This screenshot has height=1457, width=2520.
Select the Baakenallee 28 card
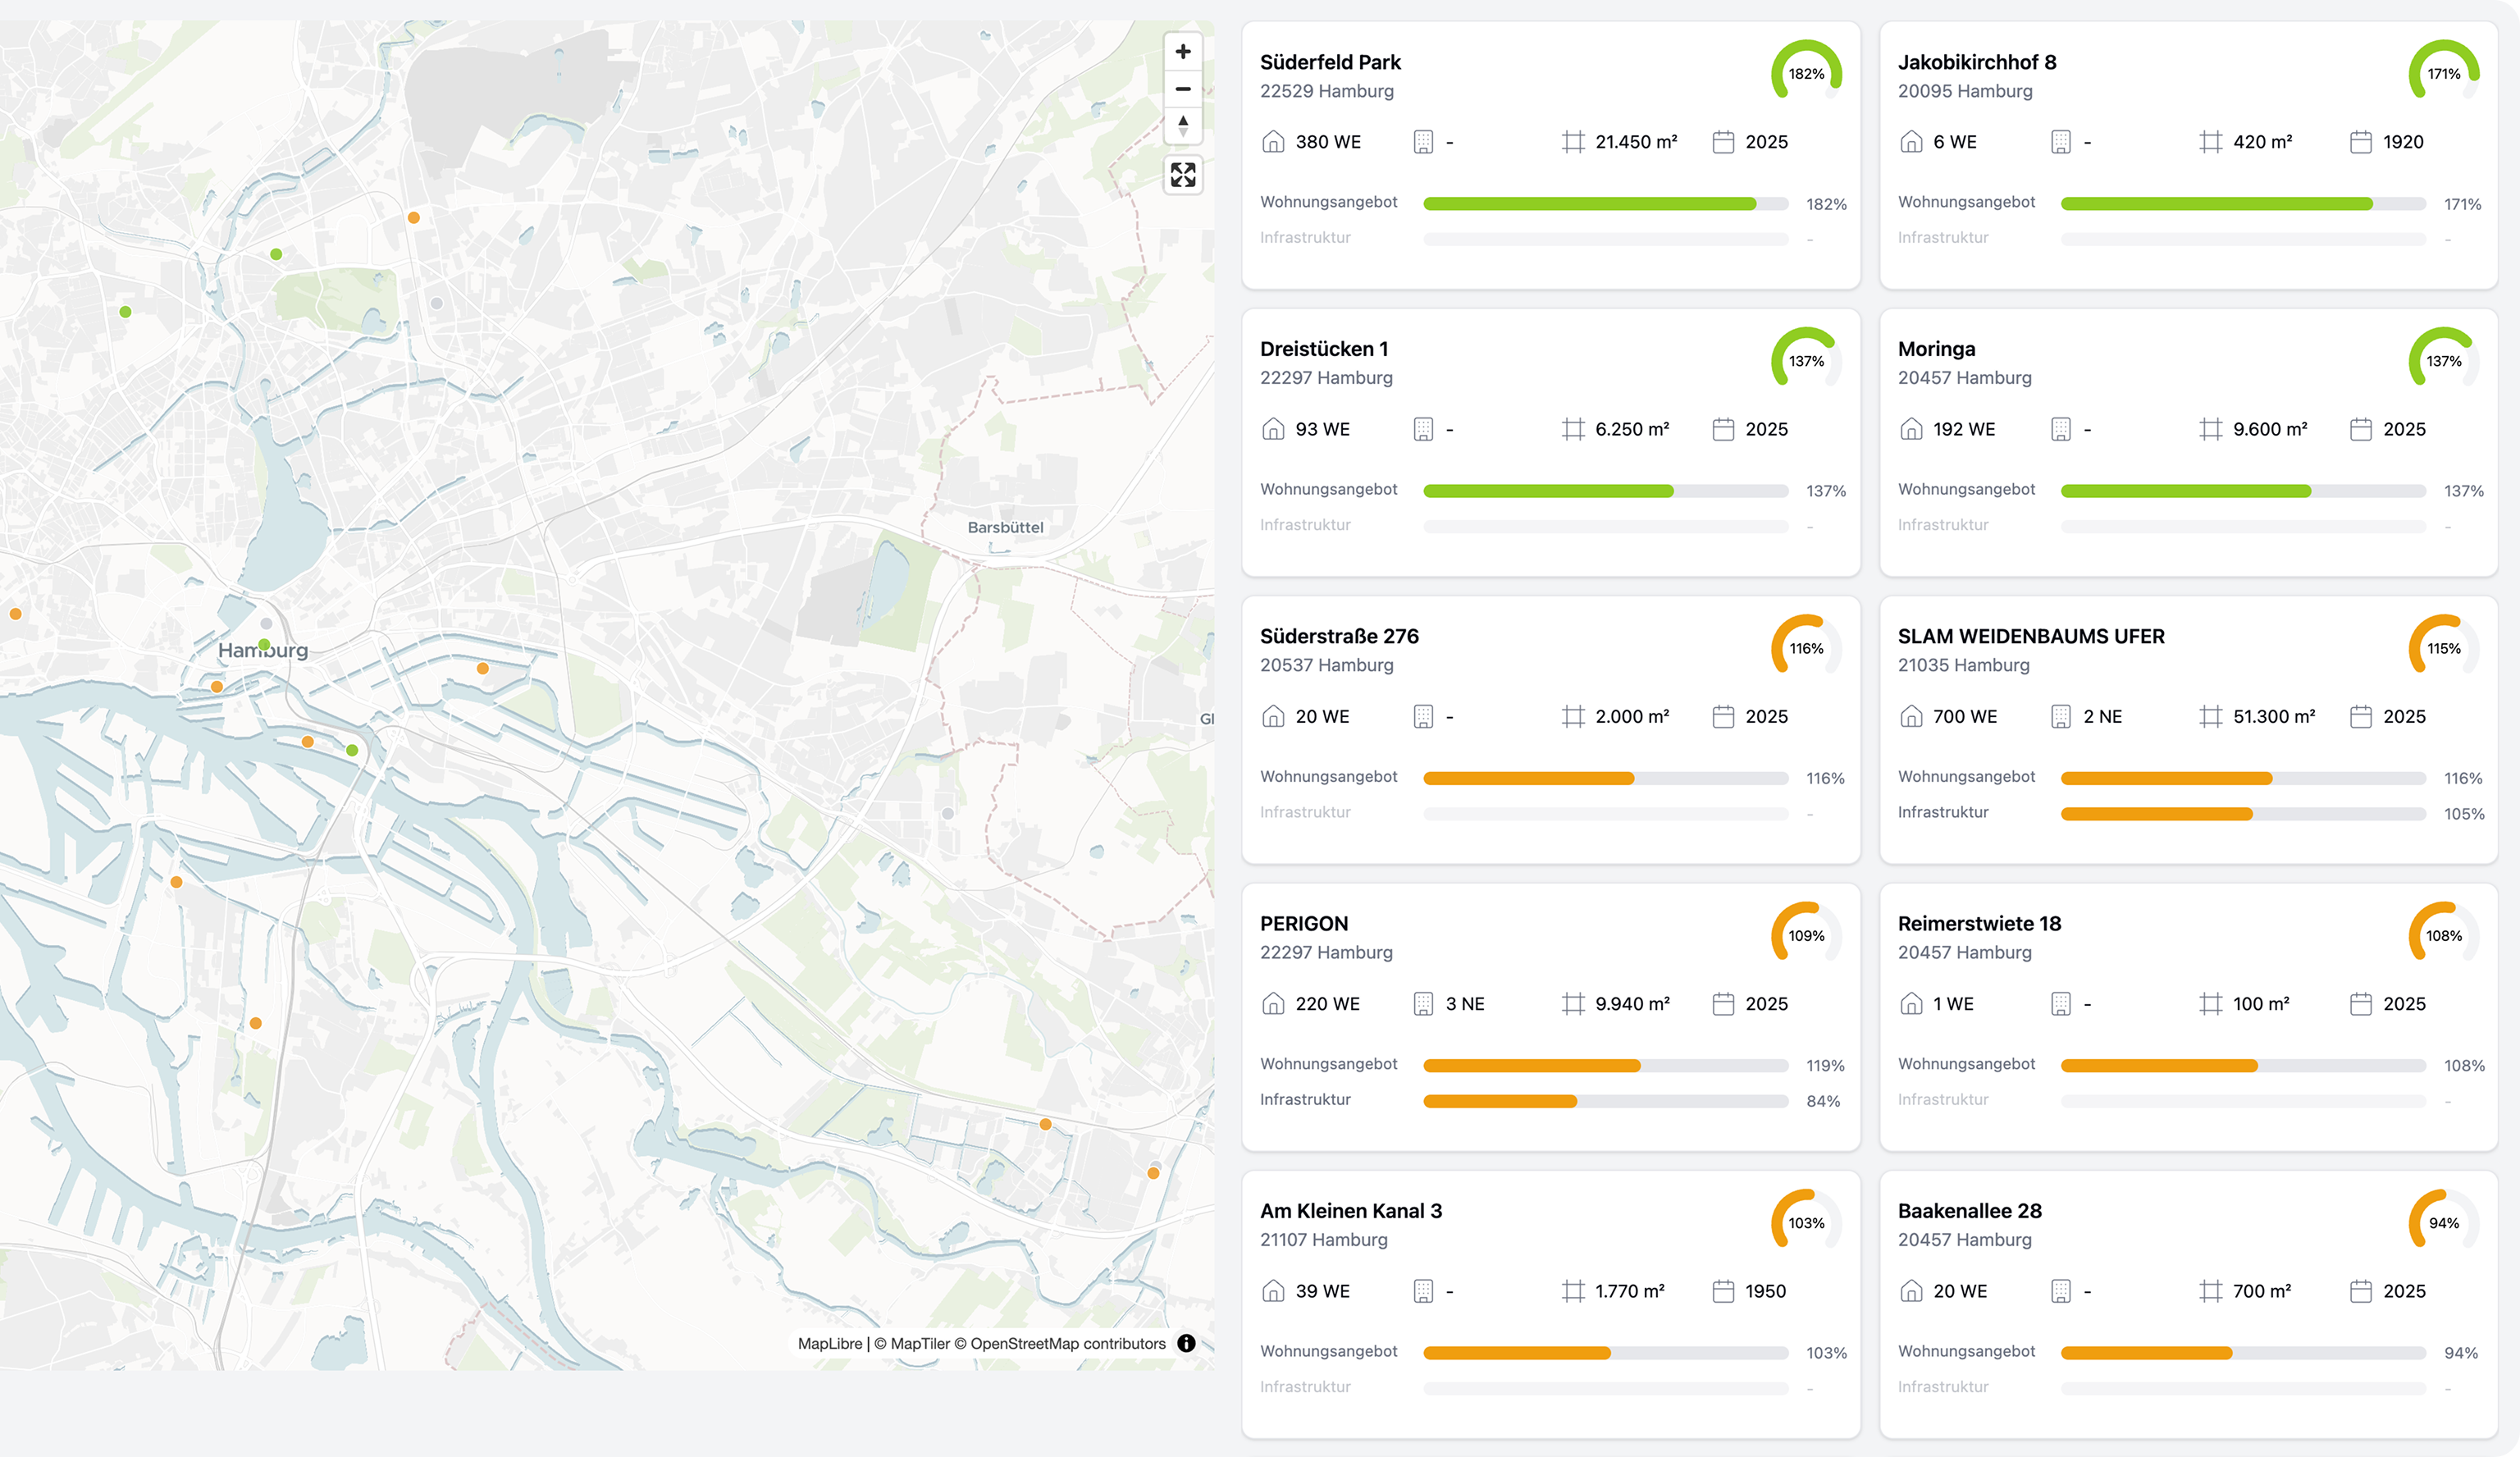click(1969, 1210)
